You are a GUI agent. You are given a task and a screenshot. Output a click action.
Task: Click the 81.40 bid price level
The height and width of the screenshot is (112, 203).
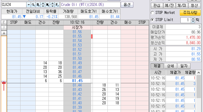(x=77, y=103)
